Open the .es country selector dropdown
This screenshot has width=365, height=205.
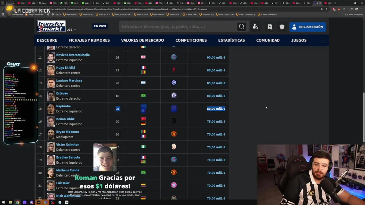[71, 29]
